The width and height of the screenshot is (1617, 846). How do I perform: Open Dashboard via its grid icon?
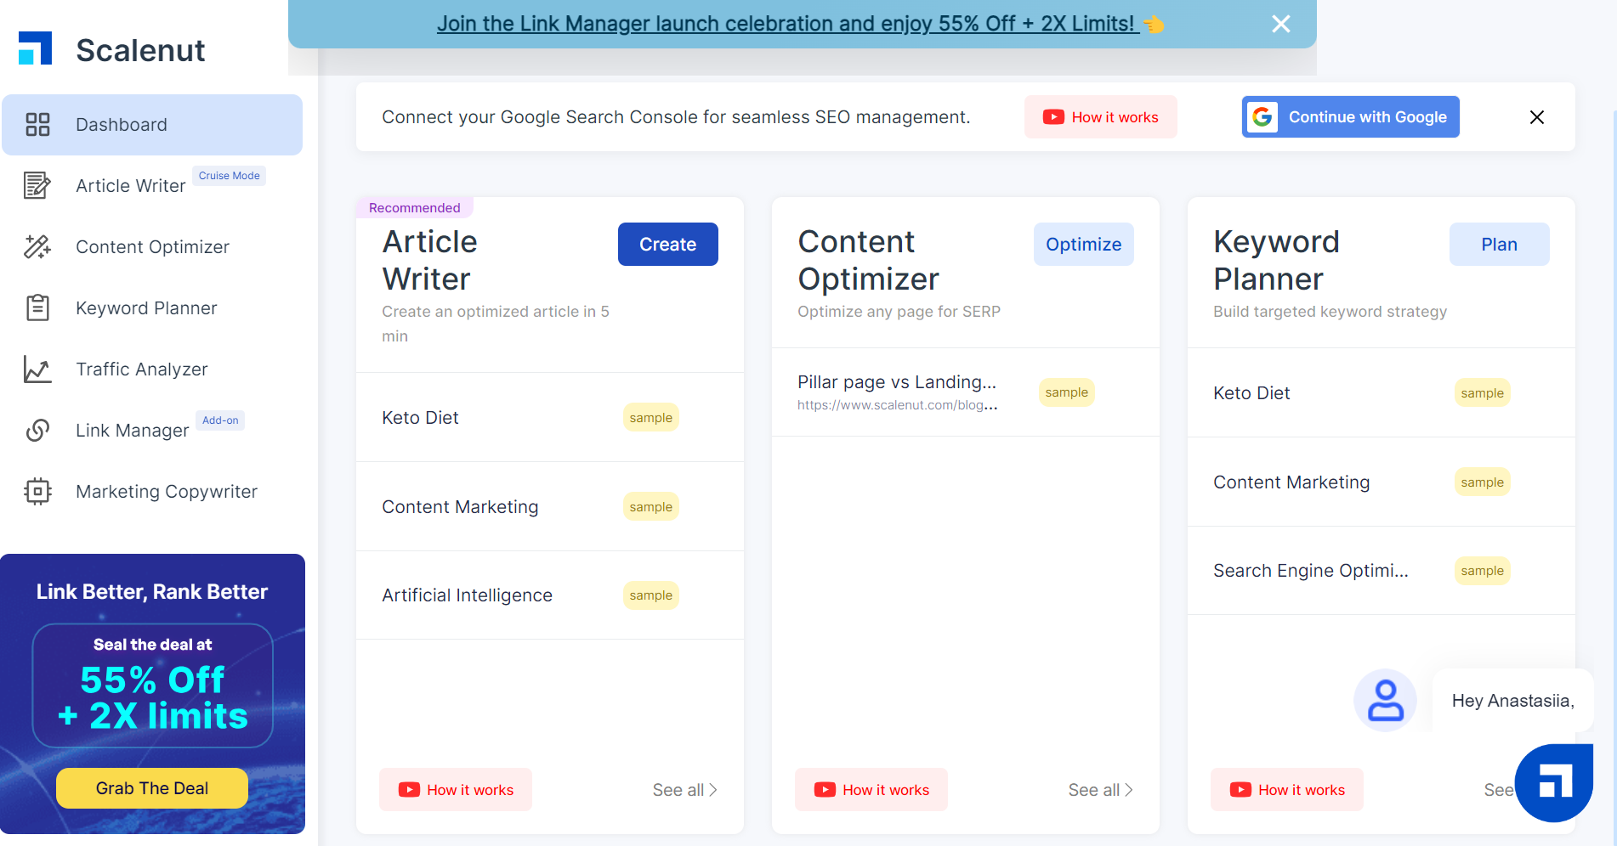click(37, 125)
